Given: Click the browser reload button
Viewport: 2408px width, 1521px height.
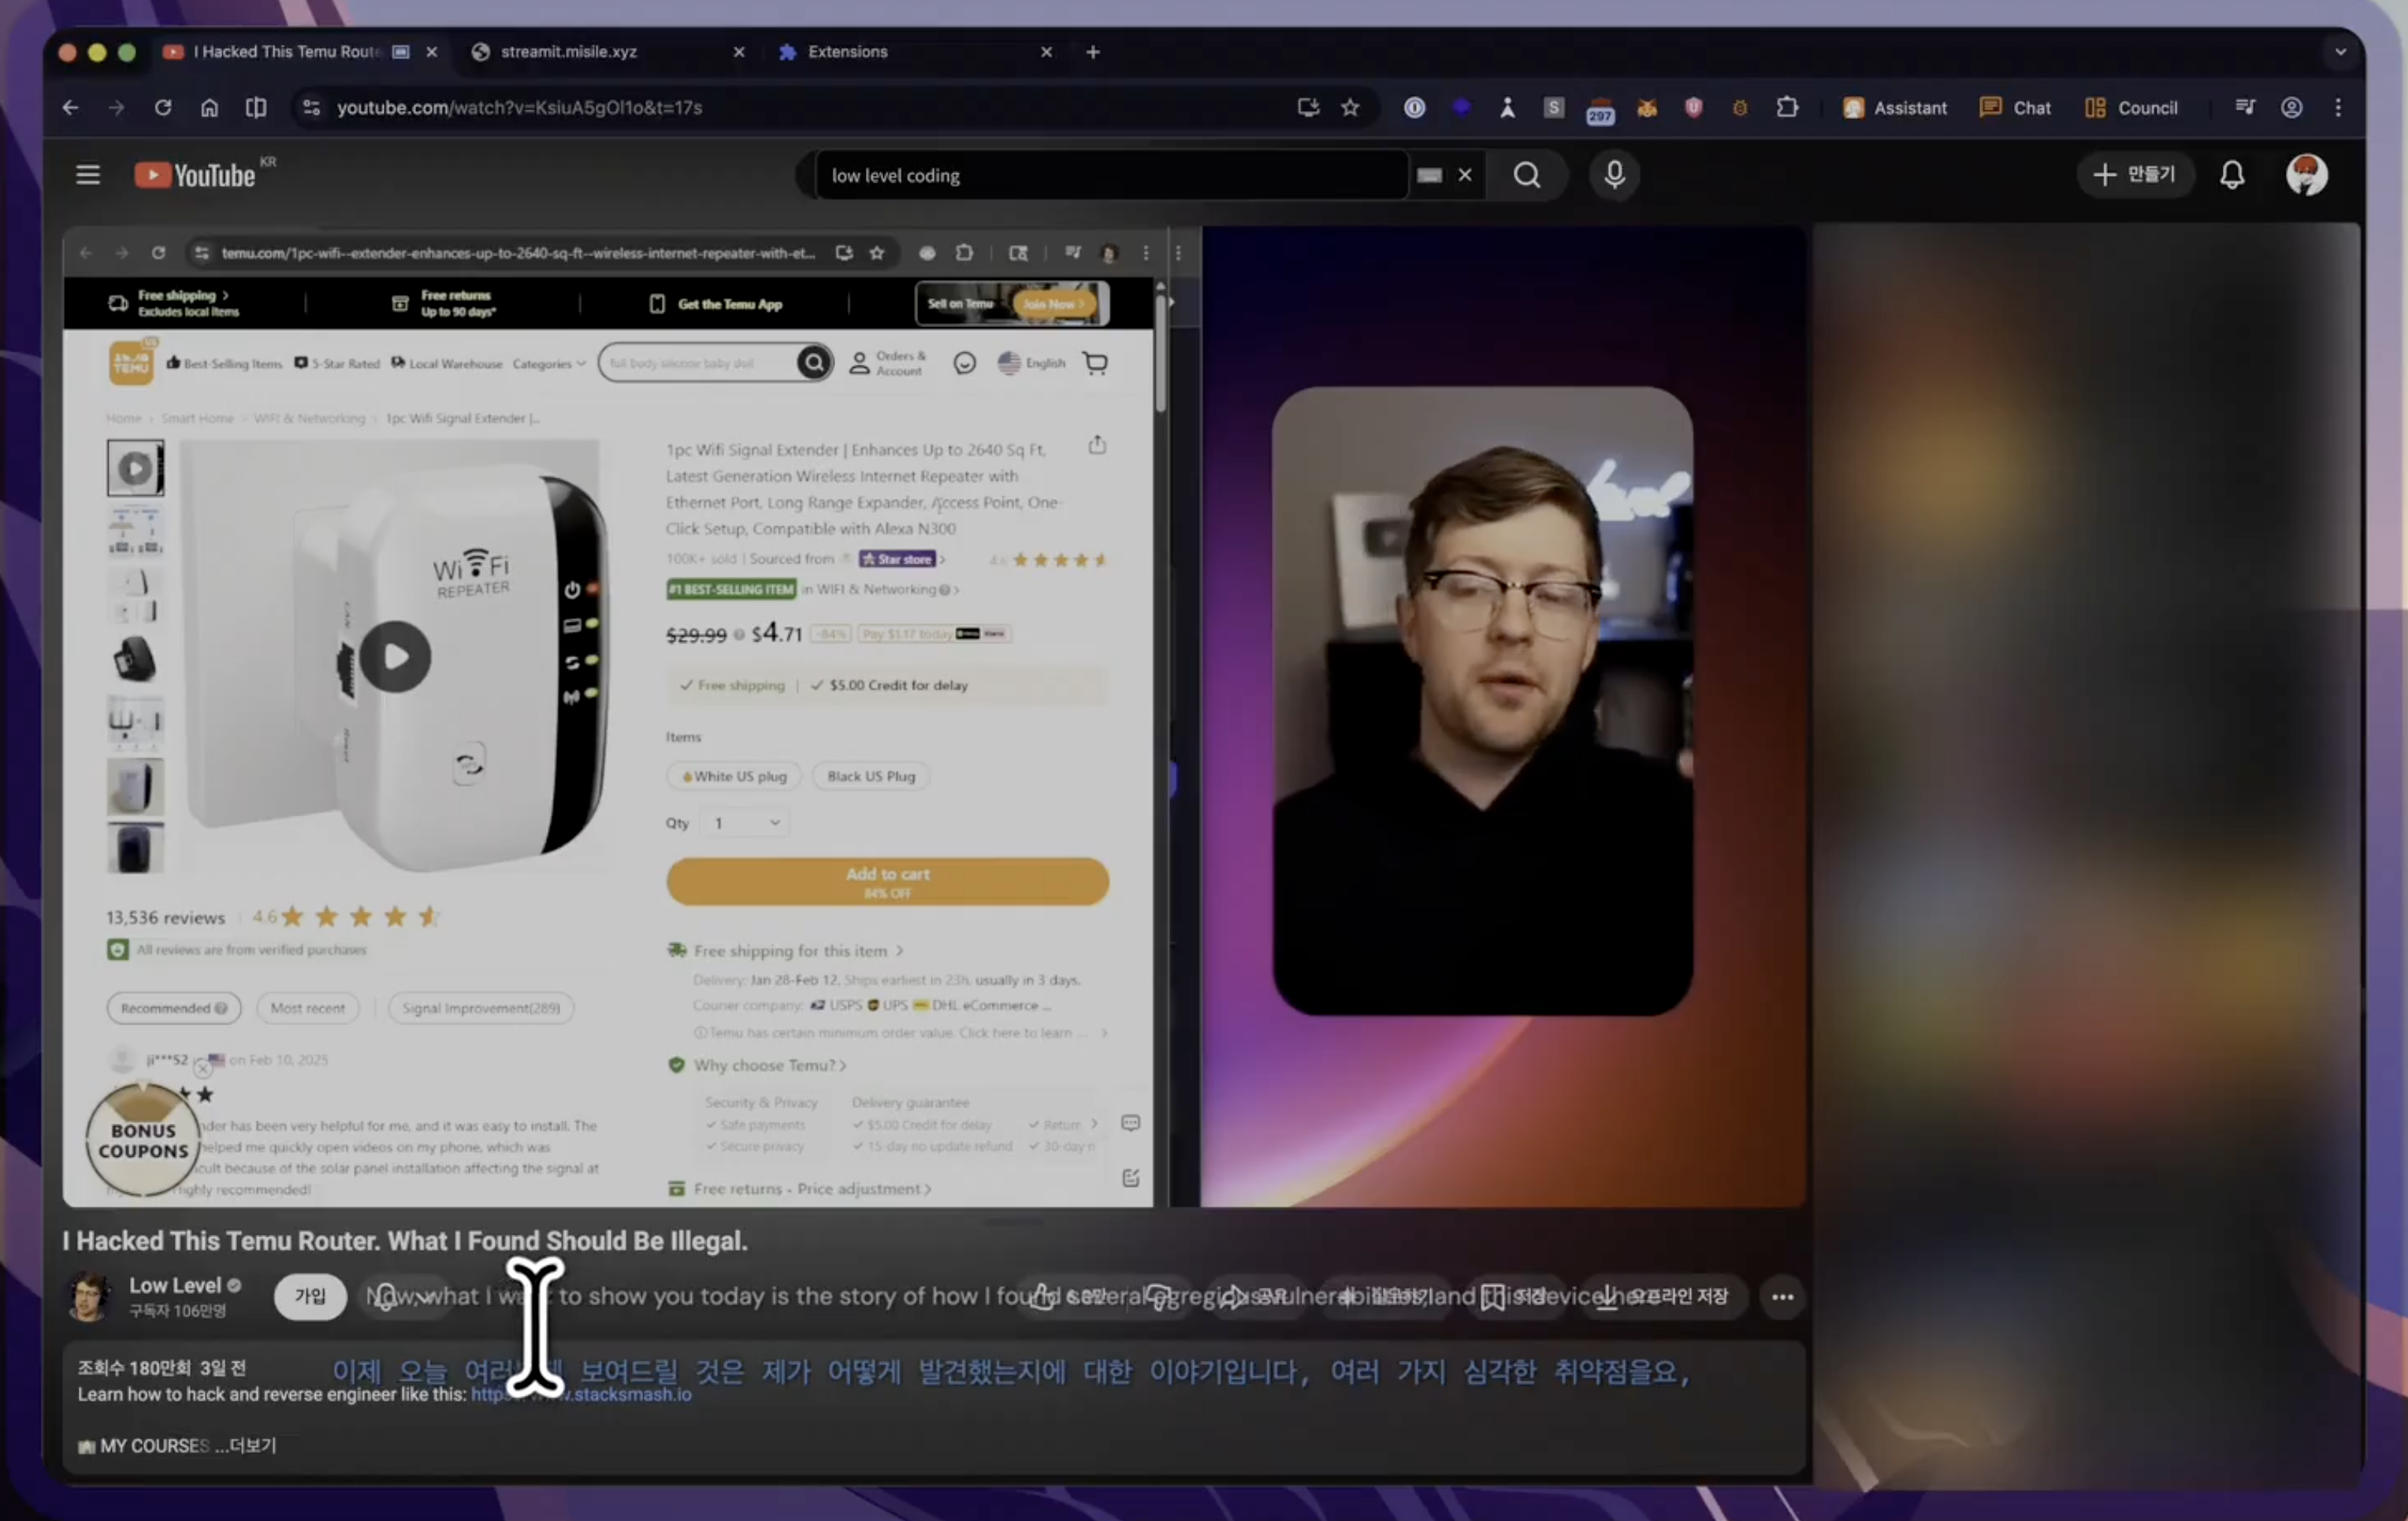Looking at the screenshot, I should click(162, 107).
